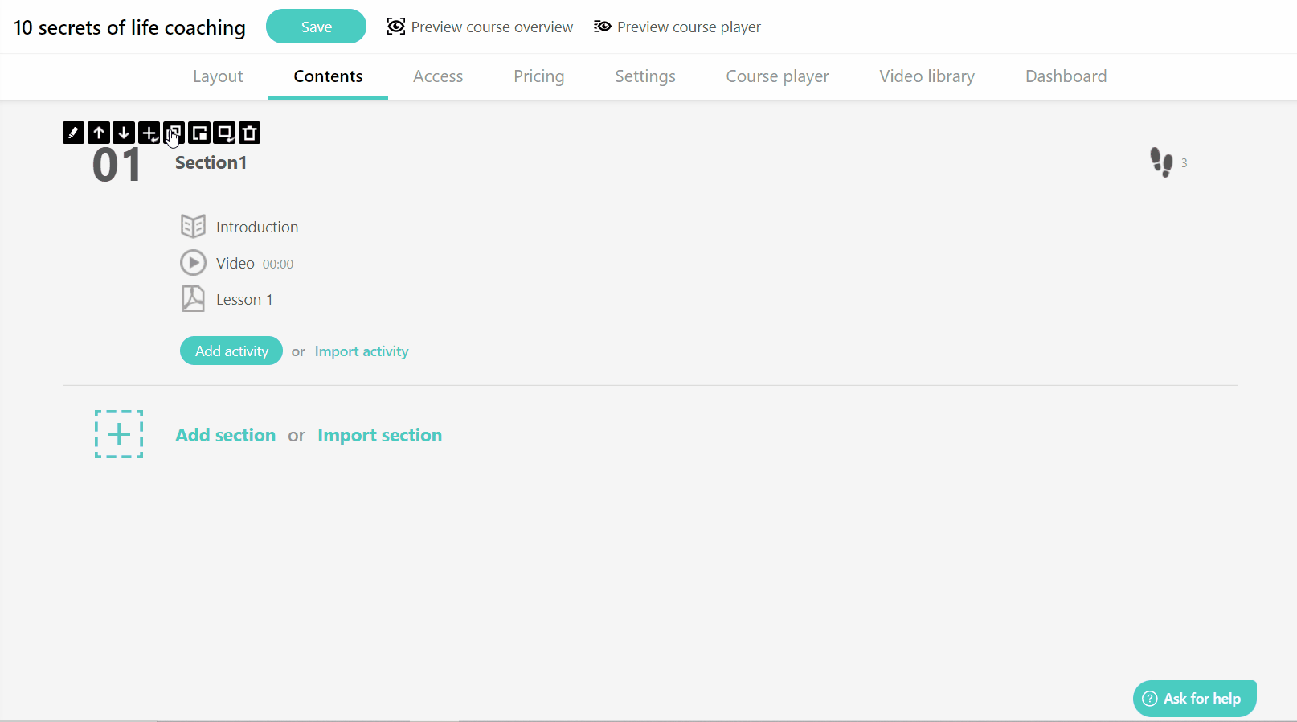
Task: Open the Video library tab
Action: pos(927,76)
